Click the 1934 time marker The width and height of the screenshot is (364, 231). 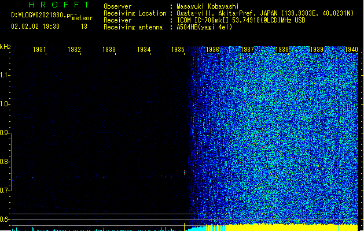144,50
